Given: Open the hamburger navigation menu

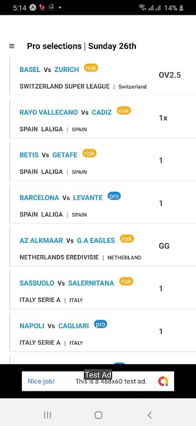Looking at the screenshot, I should pyautogui.click(x=12, y=46).
